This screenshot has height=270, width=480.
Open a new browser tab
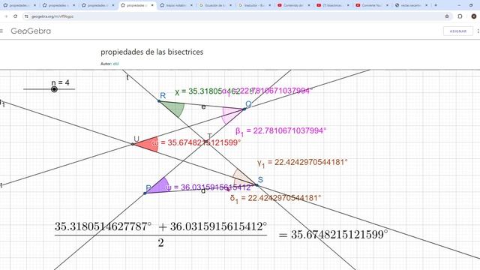pyautogui.click(x=436, y=5)
